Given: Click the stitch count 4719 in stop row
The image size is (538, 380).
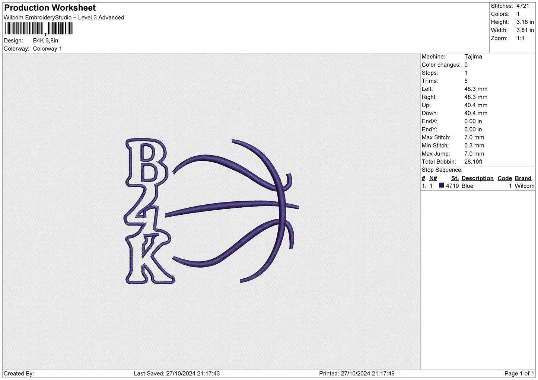Looking at the screenshot, I should click(452, 186).
